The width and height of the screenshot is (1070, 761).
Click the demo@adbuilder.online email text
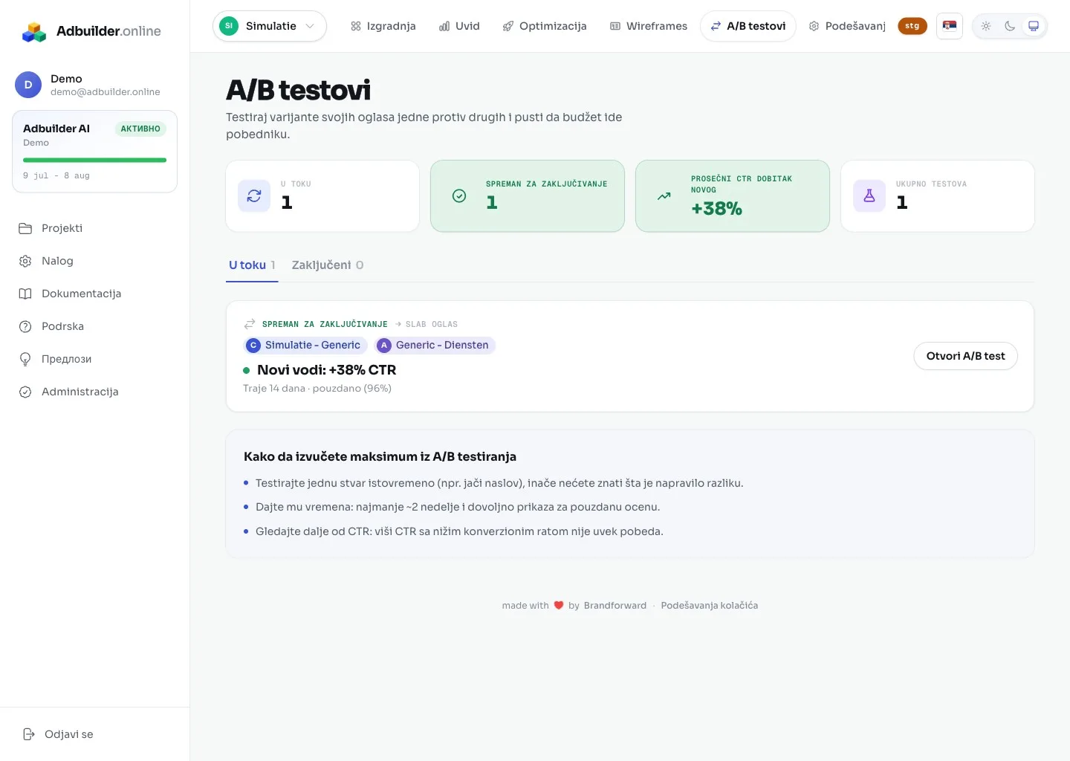106,92
